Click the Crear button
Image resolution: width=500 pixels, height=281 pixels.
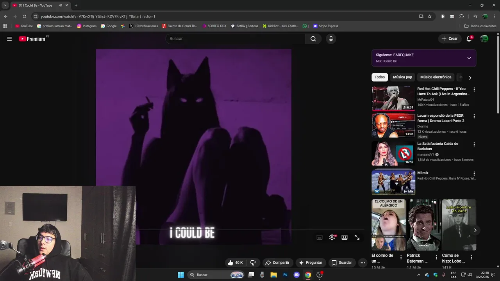coord(450,39)
